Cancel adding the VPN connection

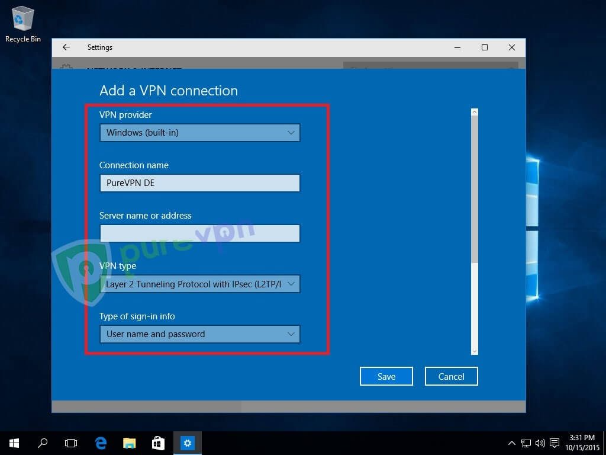pyautogui.click(x=451, y=376)
